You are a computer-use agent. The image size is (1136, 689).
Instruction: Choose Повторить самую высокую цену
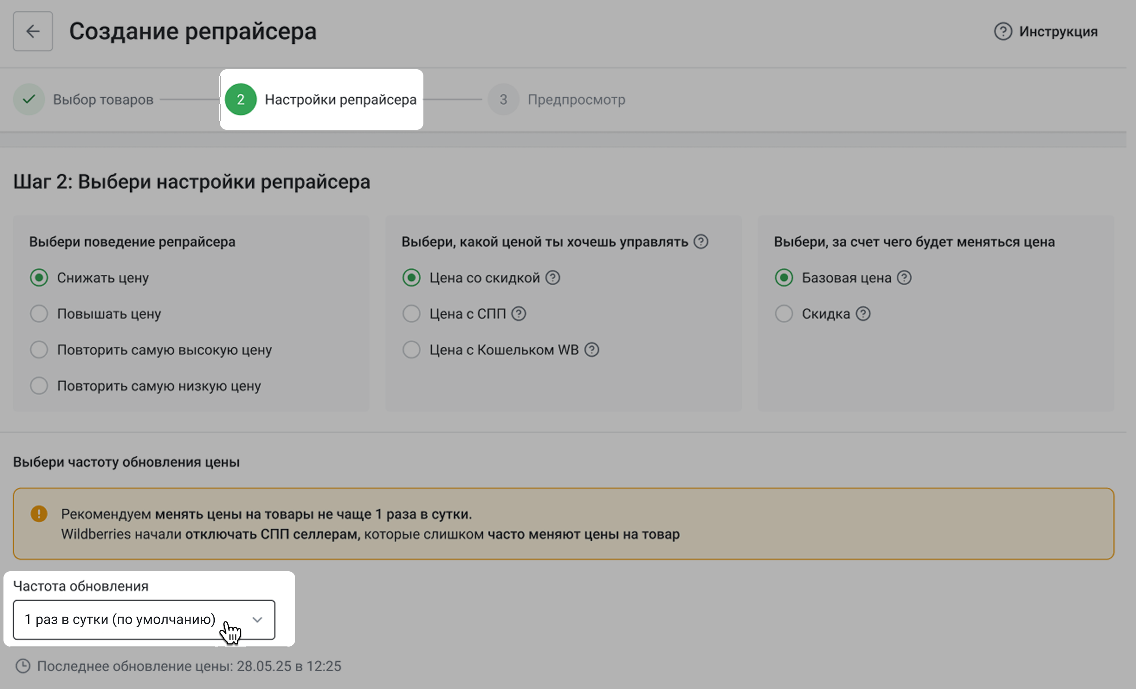(x=151, y=350)
